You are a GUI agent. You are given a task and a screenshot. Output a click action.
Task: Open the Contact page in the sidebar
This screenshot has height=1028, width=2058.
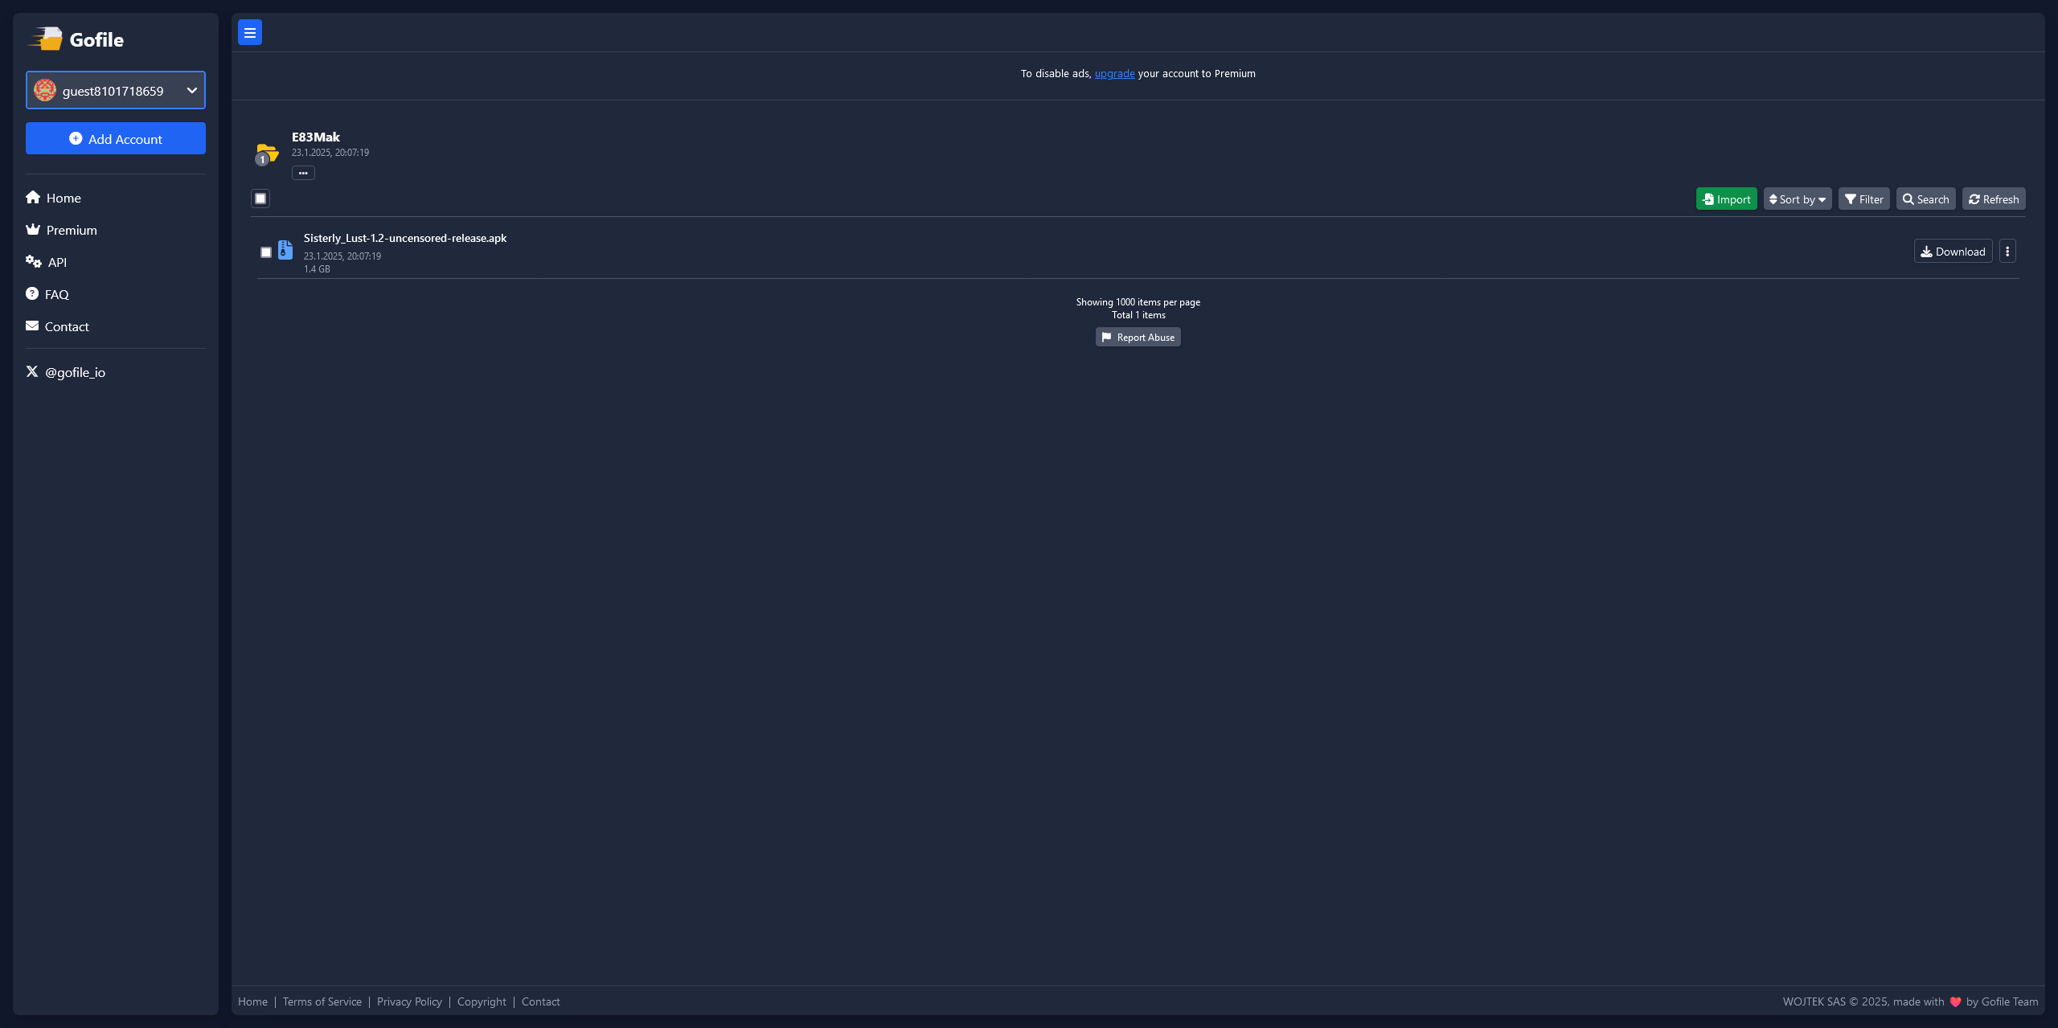click(57, 326)
